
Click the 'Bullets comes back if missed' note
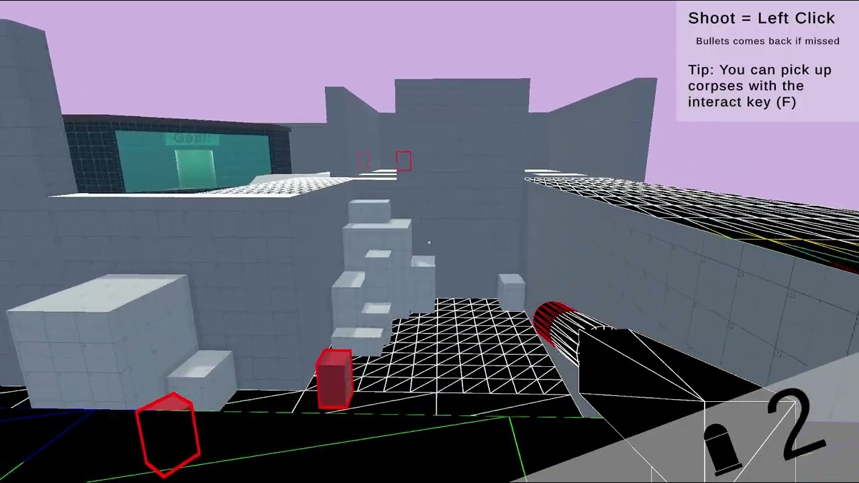pos(767,41)
